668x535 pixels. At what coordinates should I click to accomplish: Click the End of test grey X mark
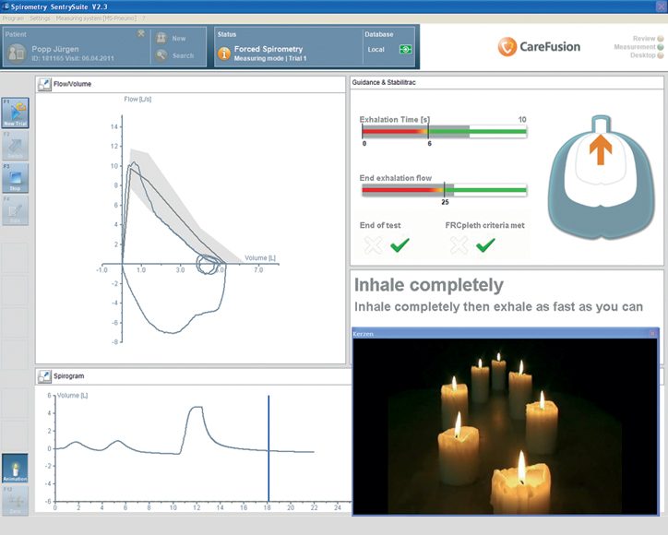pos(373,245)
